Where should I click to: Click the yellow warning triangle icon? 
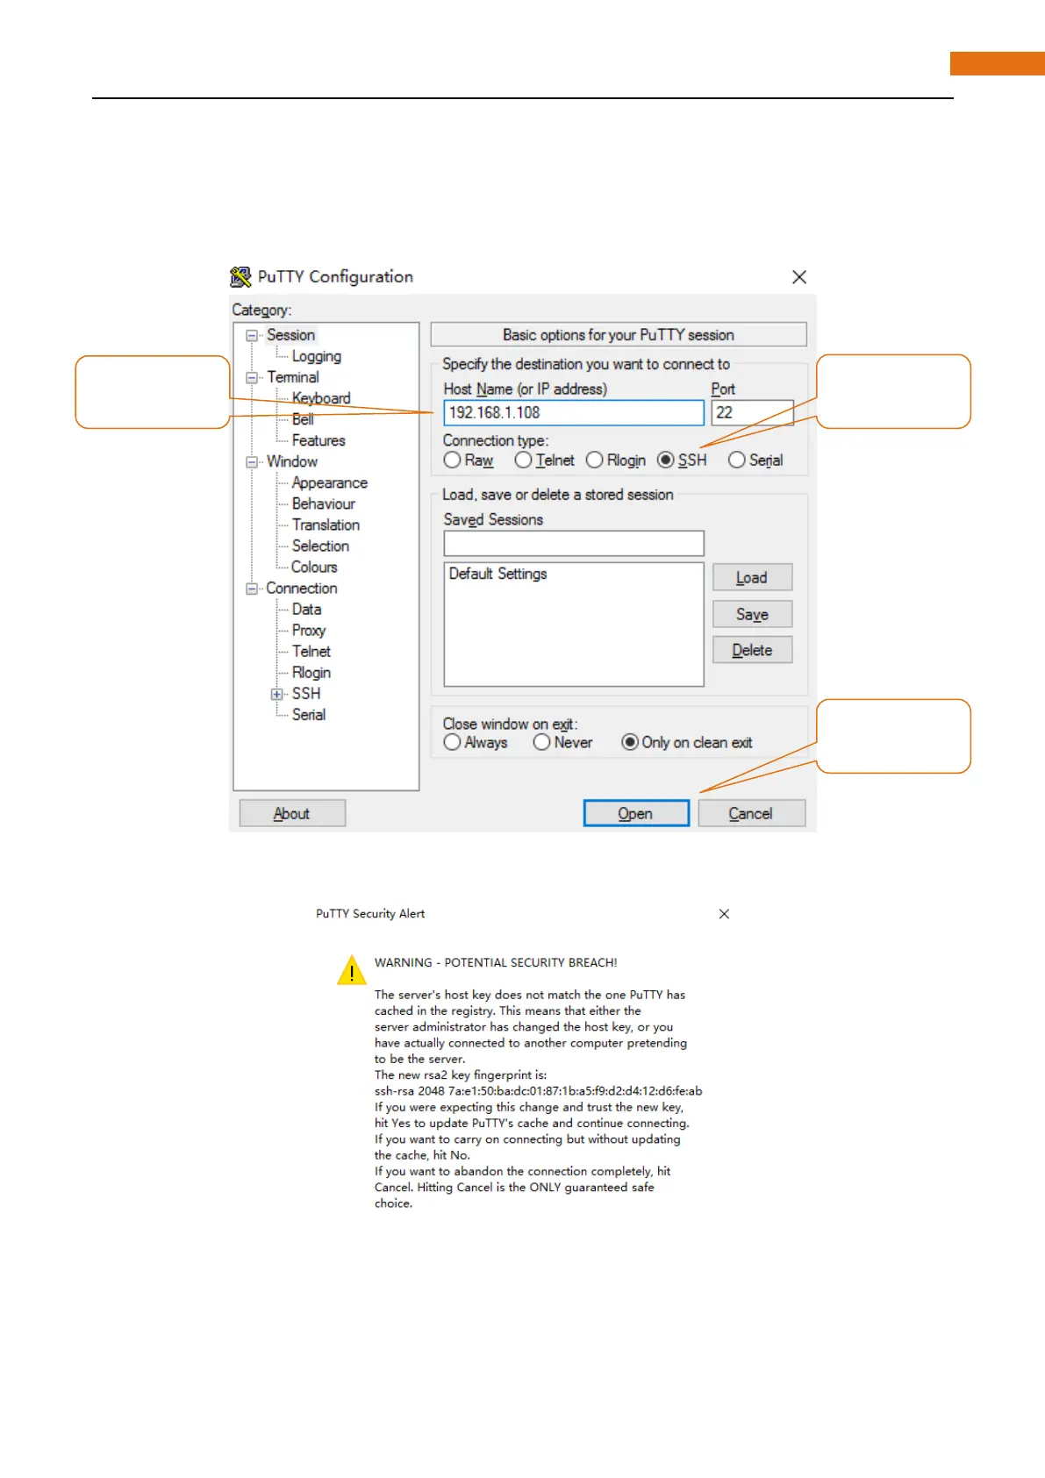tap(352, 970)
